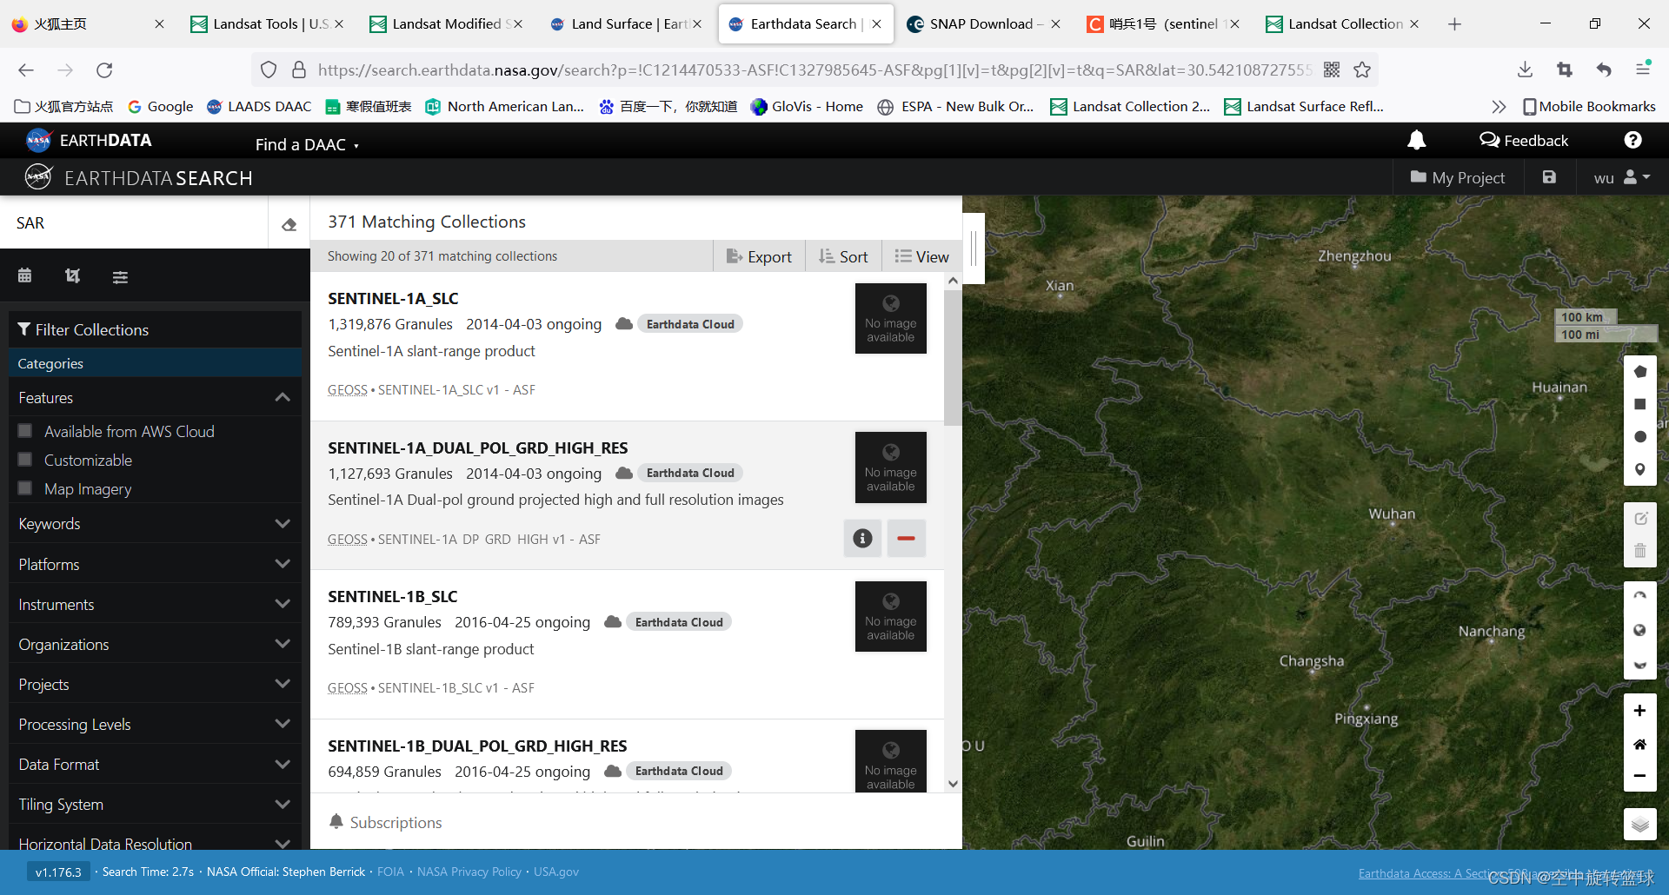
Task: Expand the Keywords filter
Action: point(155,524)
